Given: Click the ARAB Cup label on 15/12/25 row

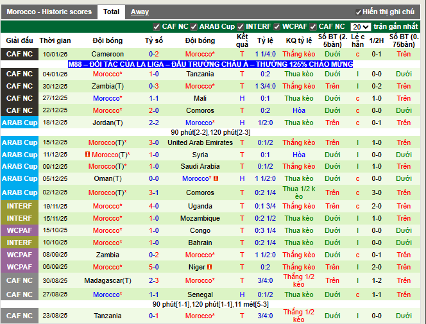Looking at the screenshot, I should (x=19, y=142).
